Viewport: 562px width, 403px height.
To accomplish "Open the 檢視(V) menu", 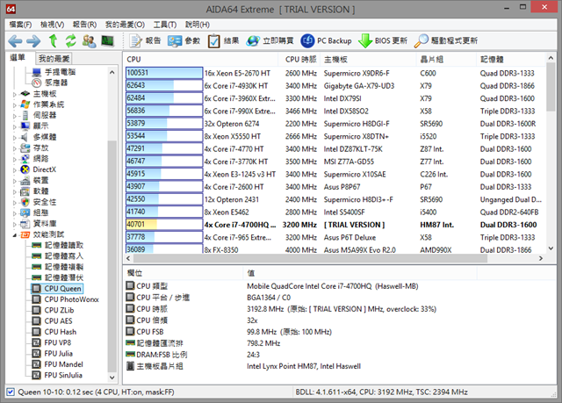I will [53, 25].
